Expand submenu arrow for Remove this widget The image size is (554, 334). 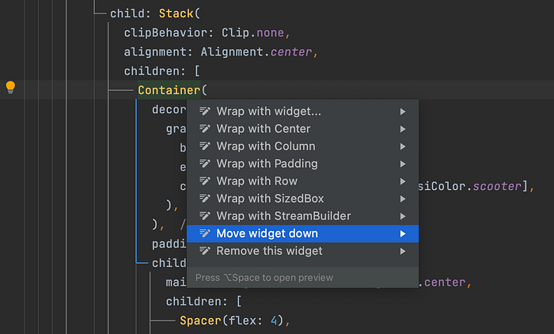(x=402, y=252)
